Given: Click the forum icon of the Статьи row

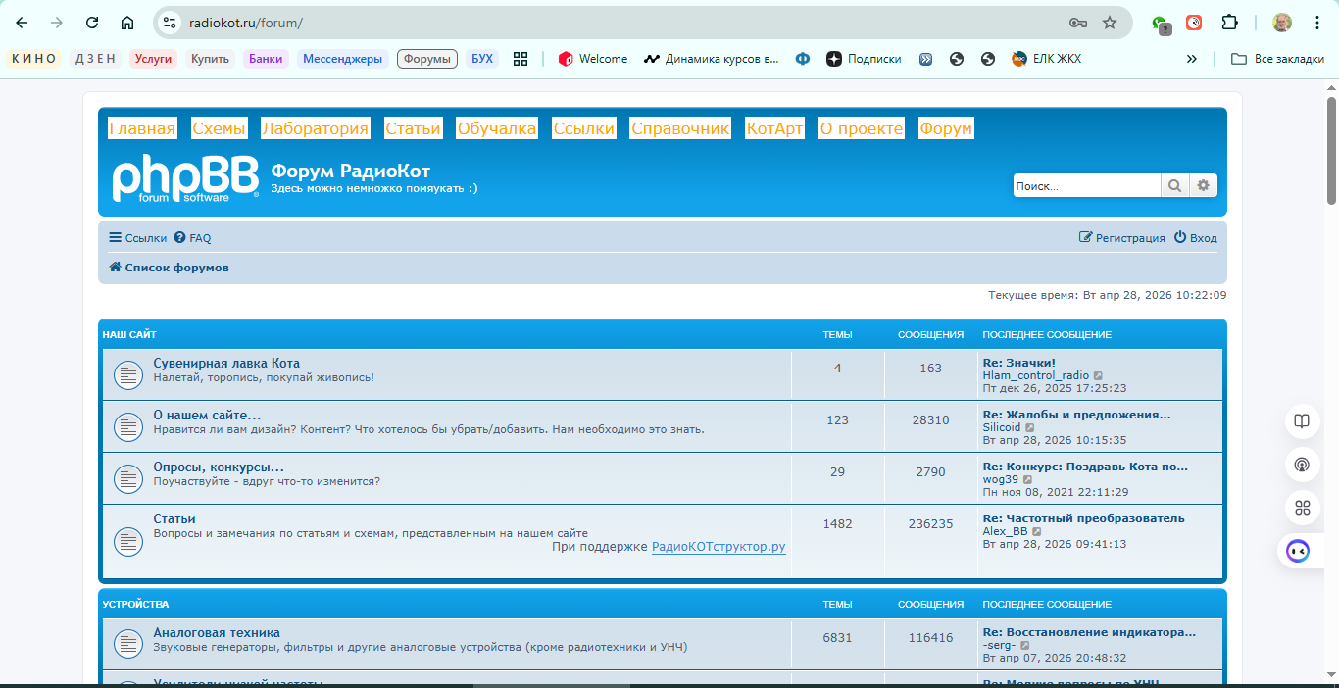Looking at the screenshot, I should [127, 540].
